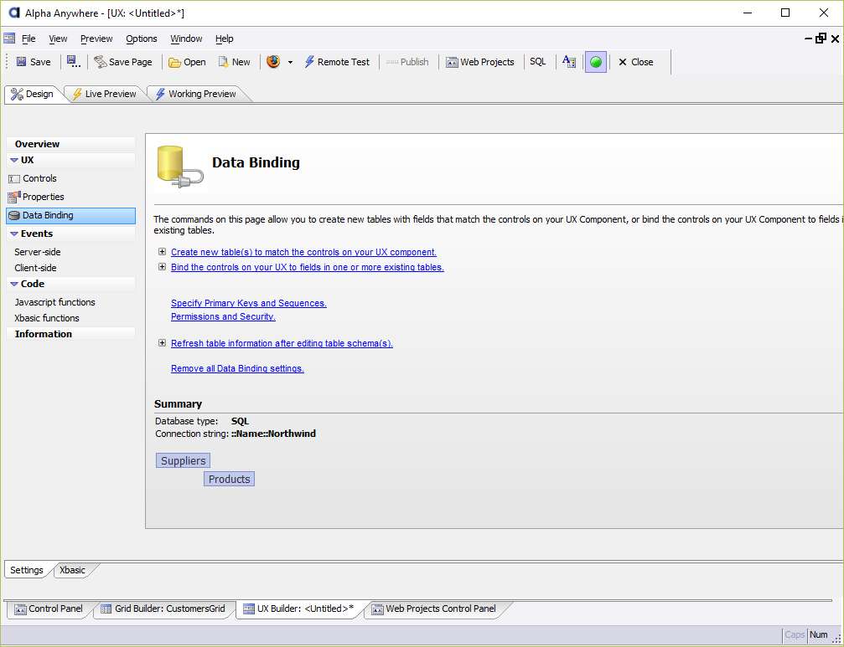
Task: Select Xbasic functions item
Action: 47,318
